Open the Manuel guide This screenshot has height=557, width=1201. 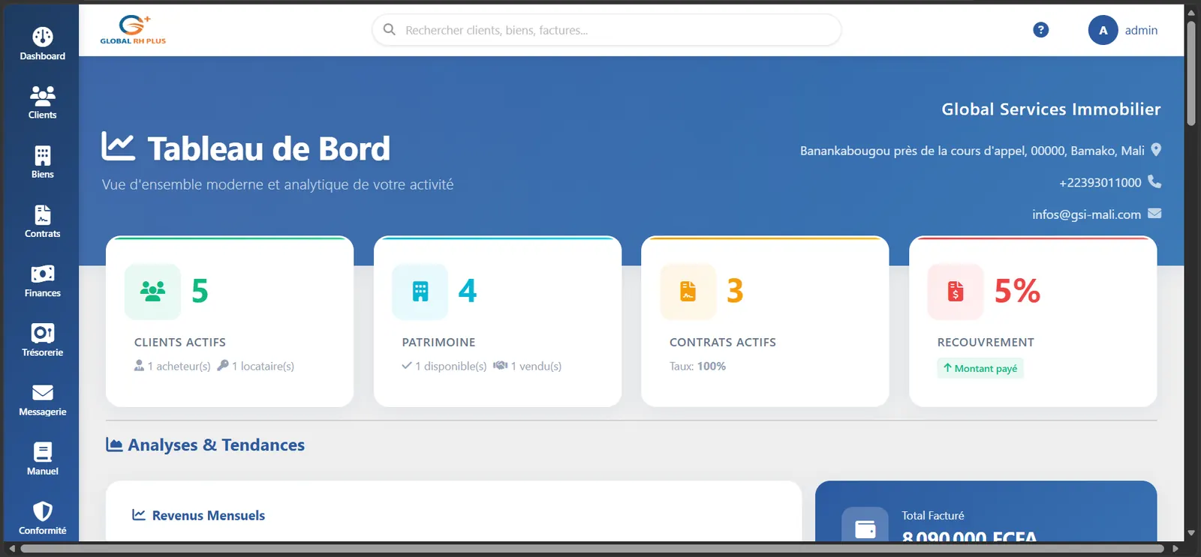pos(42,459)
